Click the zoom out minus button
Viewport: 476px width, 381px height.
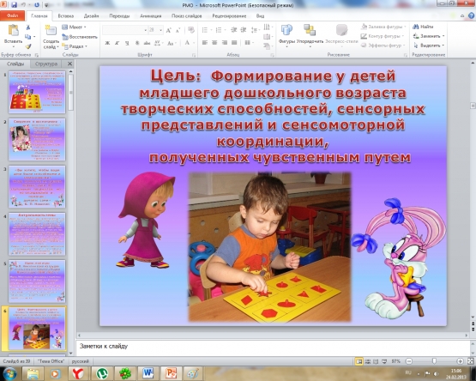(409, 361)
